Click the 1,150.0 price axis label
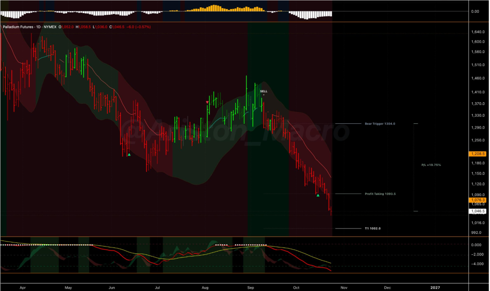Image resolution: width=490 pixels, height=291 pixels. [478, 174]
